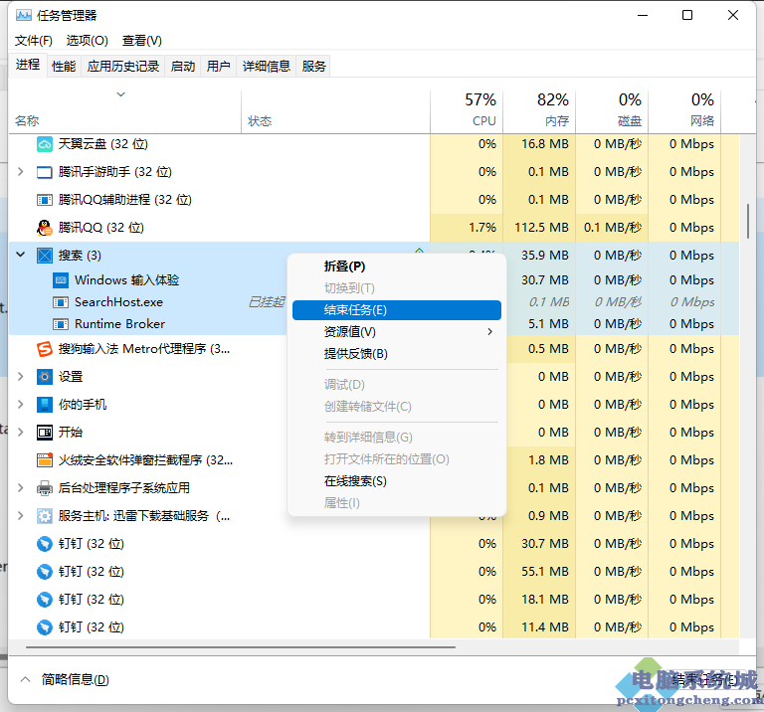Expand the 开始 process group
764x712 pixels.
click(21, 432)
